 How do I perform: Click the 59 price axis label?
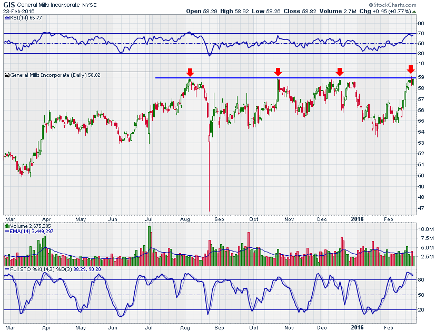point(421,77)
